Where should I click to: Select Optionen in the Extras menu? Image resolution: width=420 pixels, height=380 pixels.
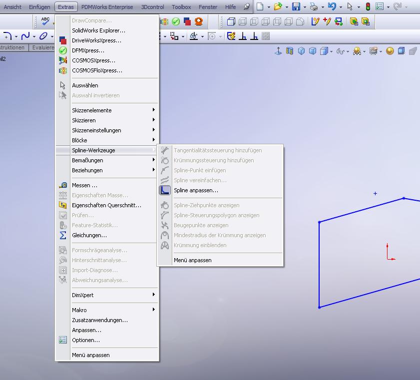coord(85,340)
